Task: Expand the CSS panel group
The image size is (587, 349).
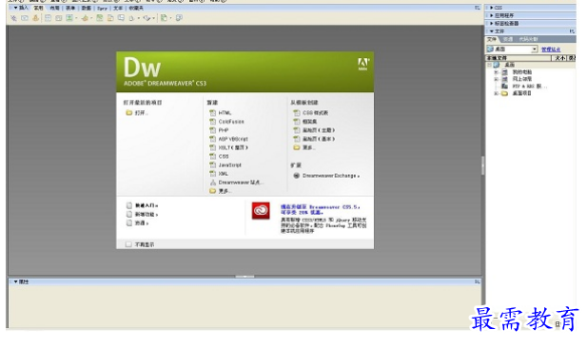Action: 492,8
